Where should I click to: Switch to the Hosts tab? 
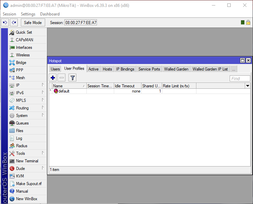pos(107,69)
